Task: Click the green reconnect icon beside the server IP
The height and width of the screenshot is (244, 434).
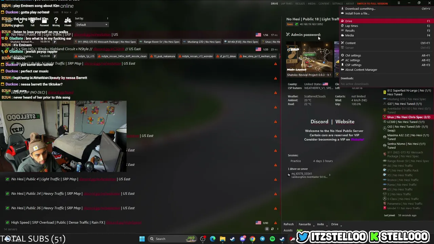Action: (297, 24)
